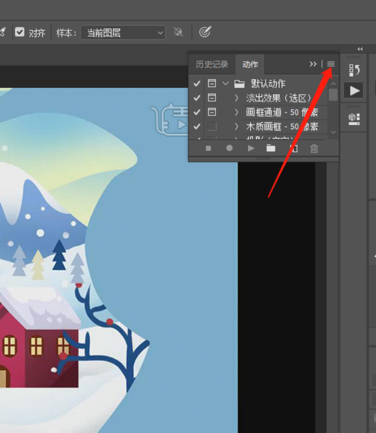
Task: Expand the 木质画框 - 50 像素 action
Action: (x=237, y=126)
